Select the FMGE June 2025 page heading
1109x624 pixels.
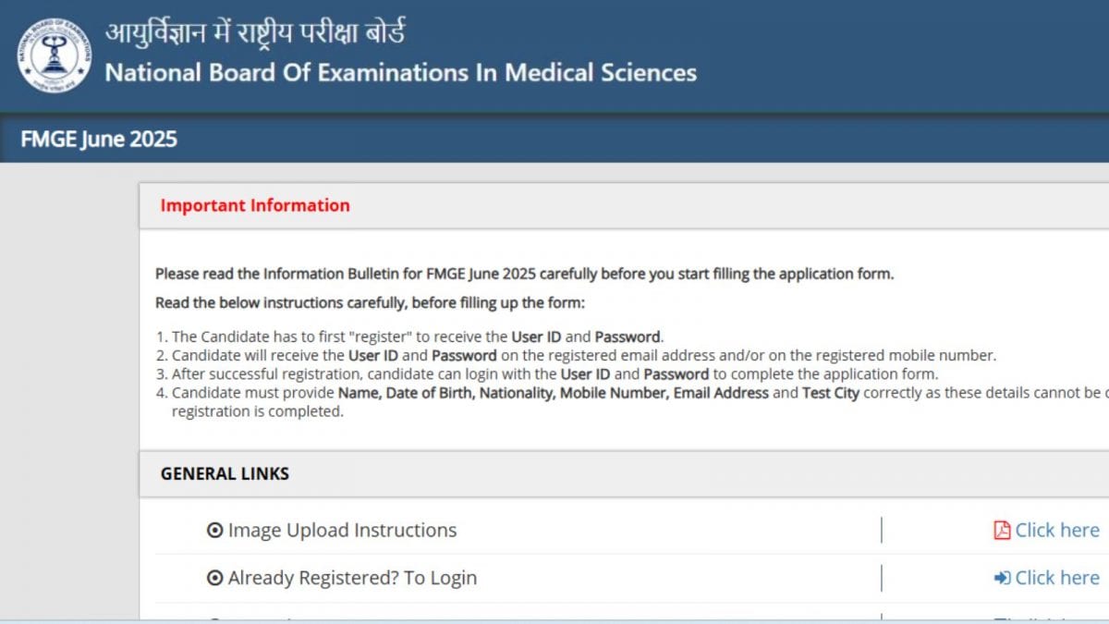tap(99, 140)
